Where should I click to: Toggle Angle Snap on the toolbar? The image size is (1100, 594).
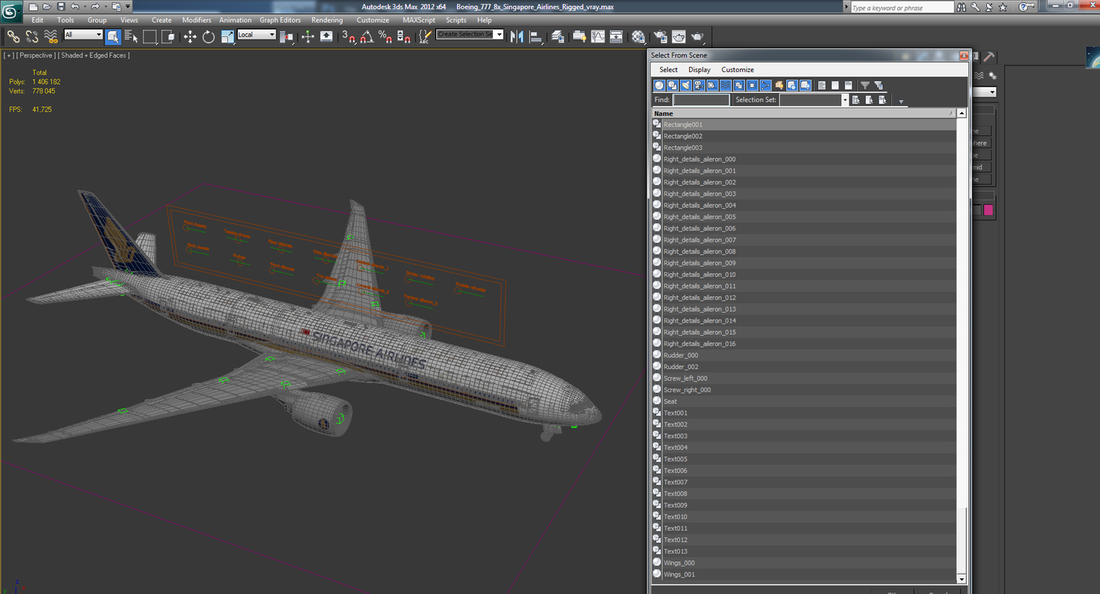pyautogui.click(x=367, y=36)
